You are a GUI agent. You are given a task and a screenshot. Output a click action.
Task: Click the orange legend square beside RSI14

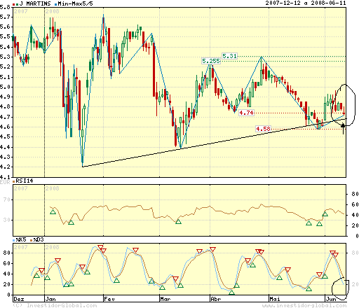[14, 181]
